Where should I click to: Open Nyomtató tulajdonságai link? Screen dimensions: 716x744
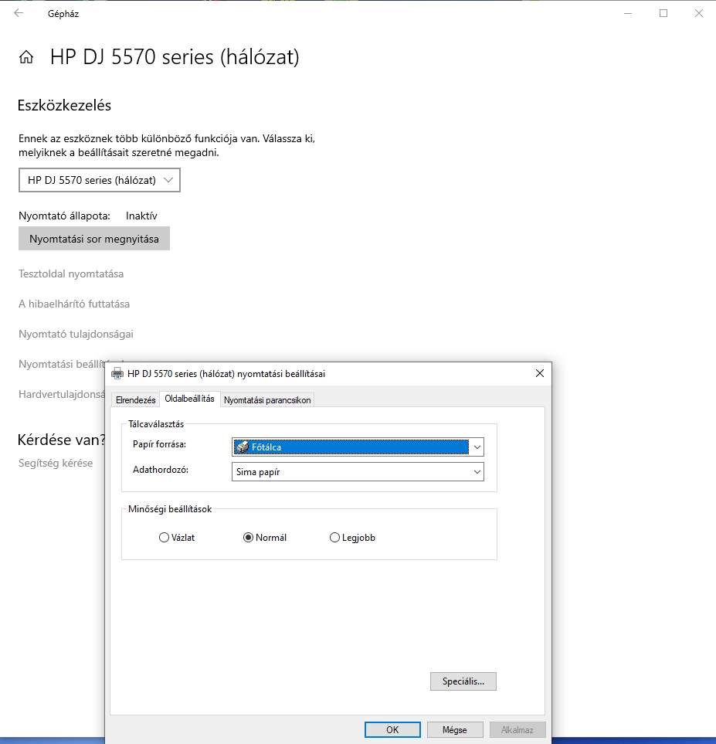click(x=76, y=334)
